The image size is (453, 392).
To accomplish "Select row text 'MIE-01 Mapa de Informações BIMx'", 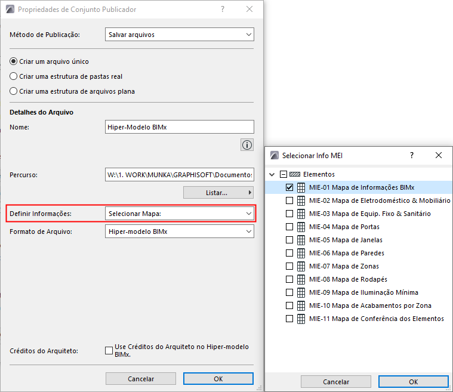I will [362, 187].
